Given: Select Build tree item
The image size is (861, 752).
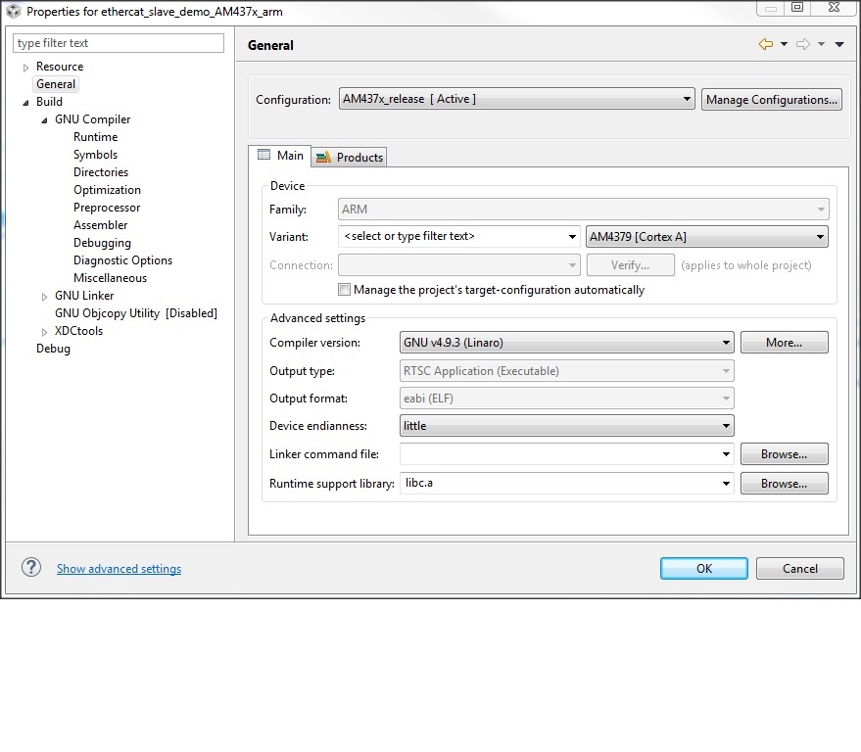Looking at the screenshot, I should (x=49, y=102).
